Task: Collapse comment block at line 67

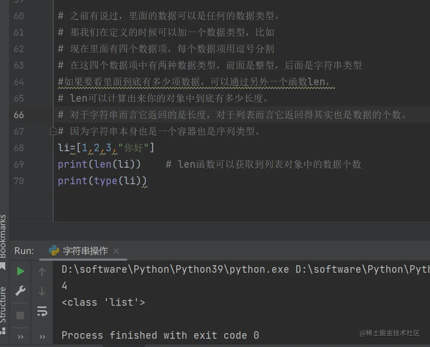Action: click(53, 131)
